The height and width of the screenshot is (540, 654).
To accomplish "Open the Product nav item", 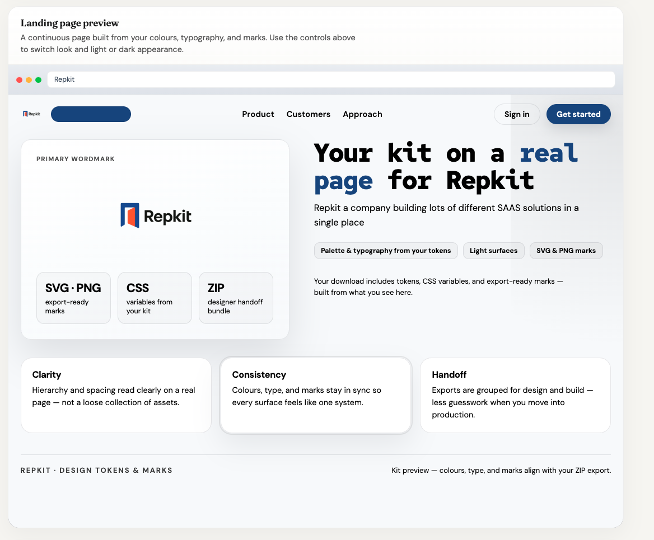I will [258, 114].
